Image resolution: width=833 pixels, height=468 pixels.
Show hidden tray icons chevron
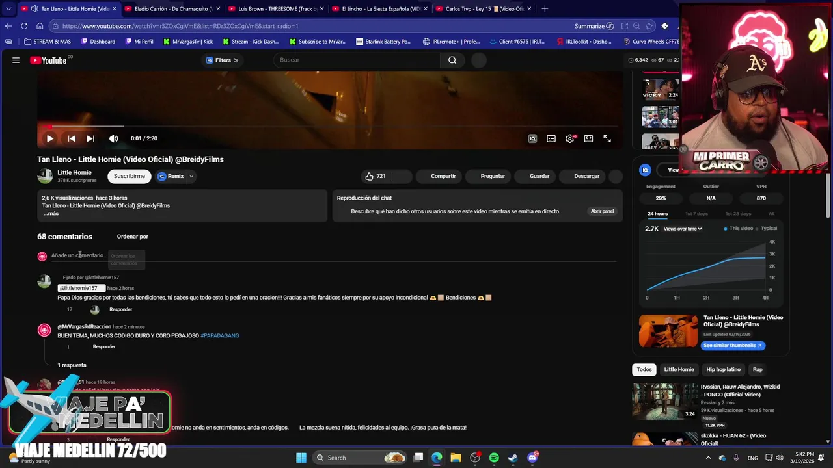(x=709, y=458)
